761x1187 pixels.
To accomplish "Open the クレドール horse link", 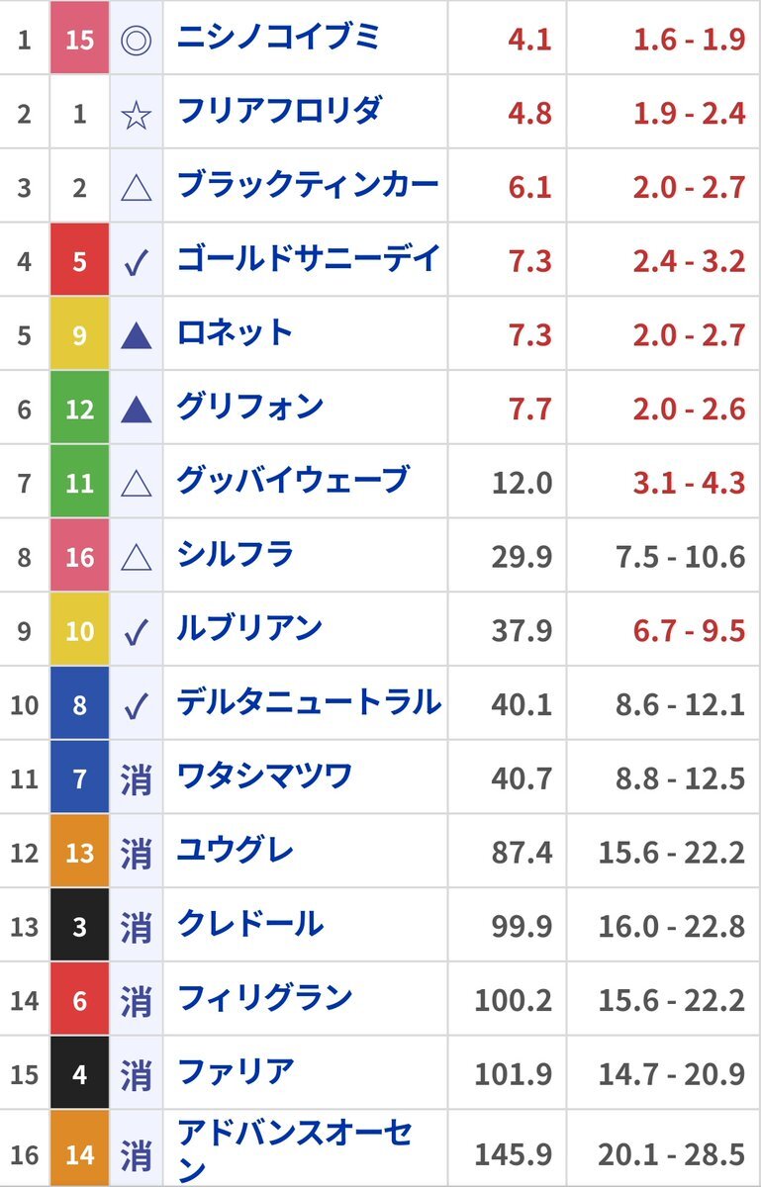I will click(x=249, y=925).
